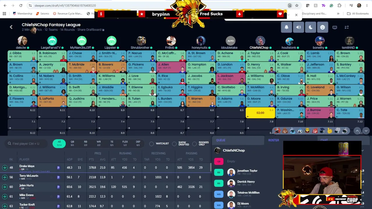Screen dimensions: 372x209
Task: Open the Revenue Cycle Man... bookmark
Action: click(x=67, y=14)
